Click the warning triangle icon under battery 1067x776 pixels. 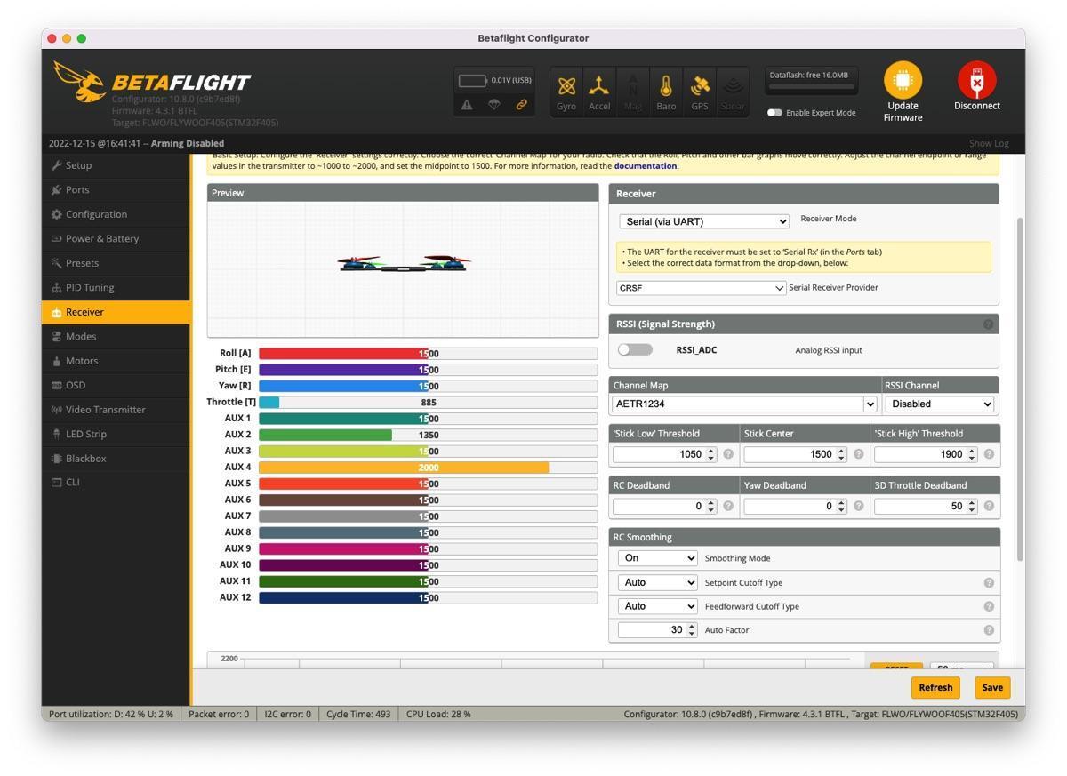pos(467,104)
